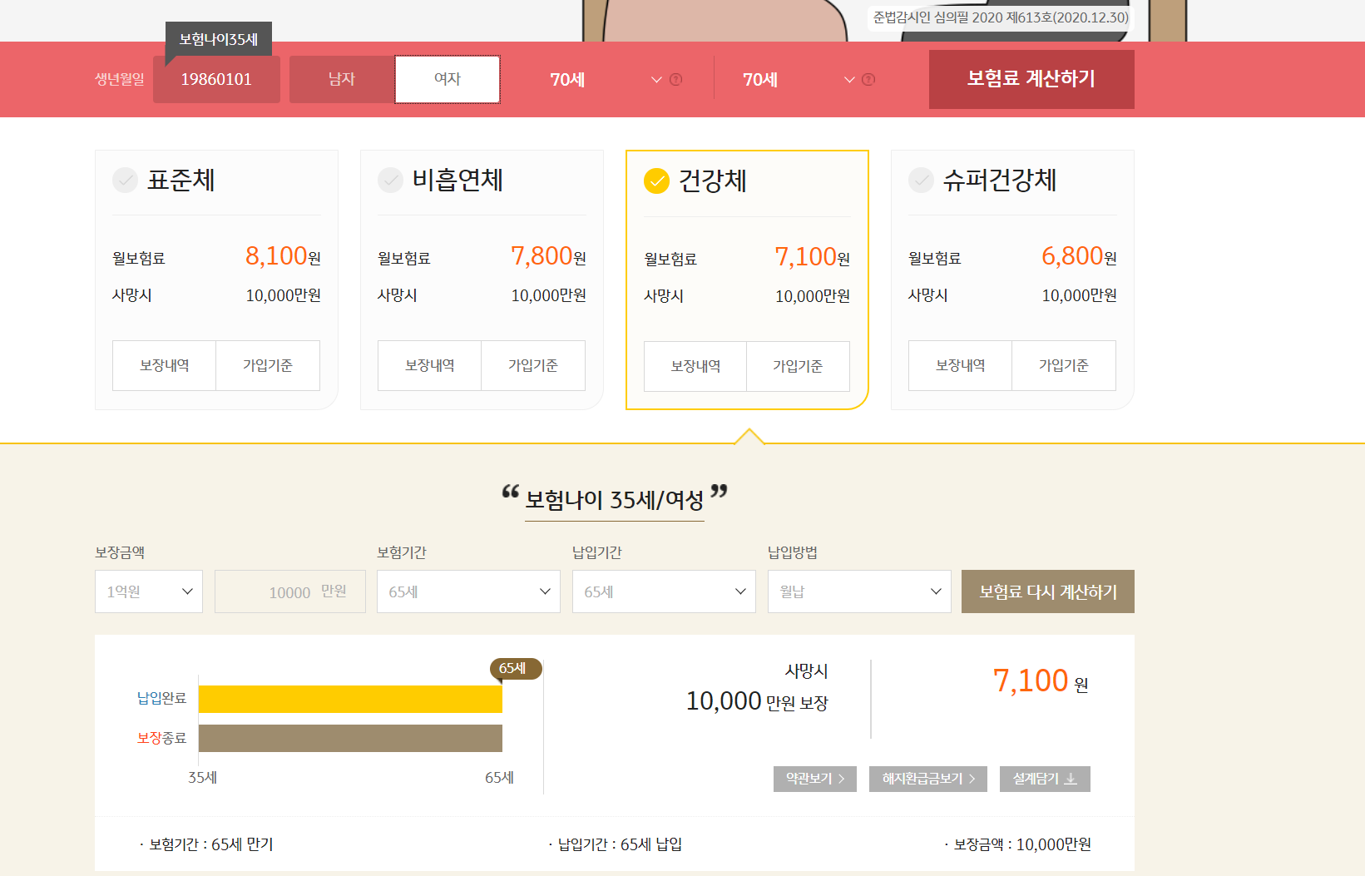
Task: Open 가입기준 in the 비흡연체 card
Action: point(533,365)
